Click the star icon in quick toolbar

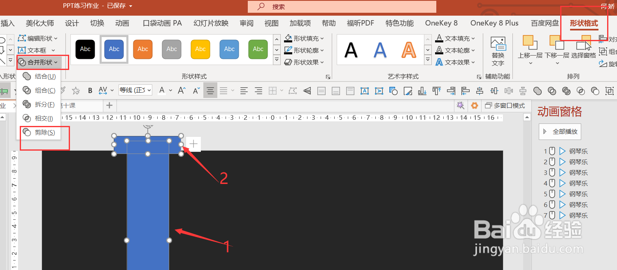(x=76, y=91)
